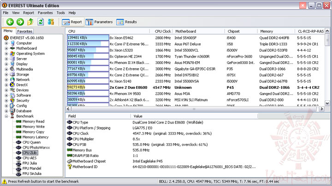This screenshot has height=186, width=332.
Task: Open the Results toolbar button
Action: [x=127, y=22]
